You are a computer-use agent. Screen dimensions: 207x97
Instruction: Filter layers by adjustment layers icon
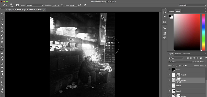[191, 58]
